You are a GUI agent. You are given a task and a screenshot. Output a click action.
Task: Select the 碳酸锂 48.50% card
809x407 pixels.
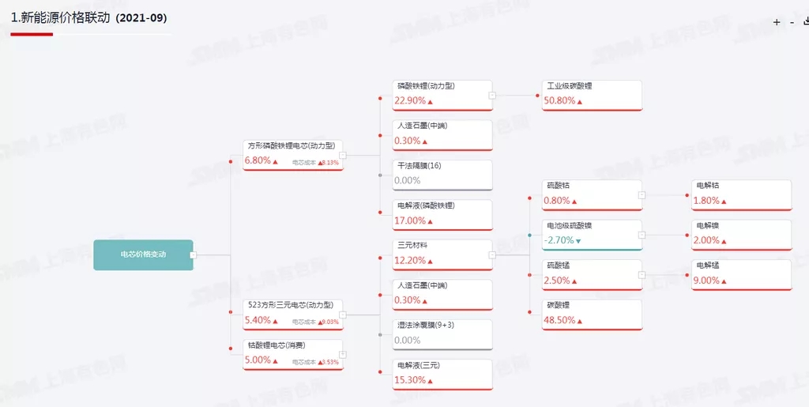[x=591, y=314]
